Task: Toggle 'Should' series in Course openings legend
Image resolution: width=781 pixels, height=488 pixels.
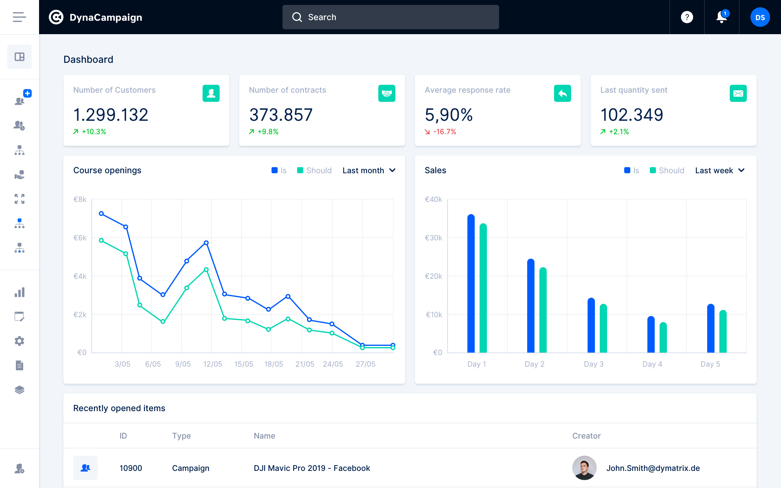Action: click(314, 170)
